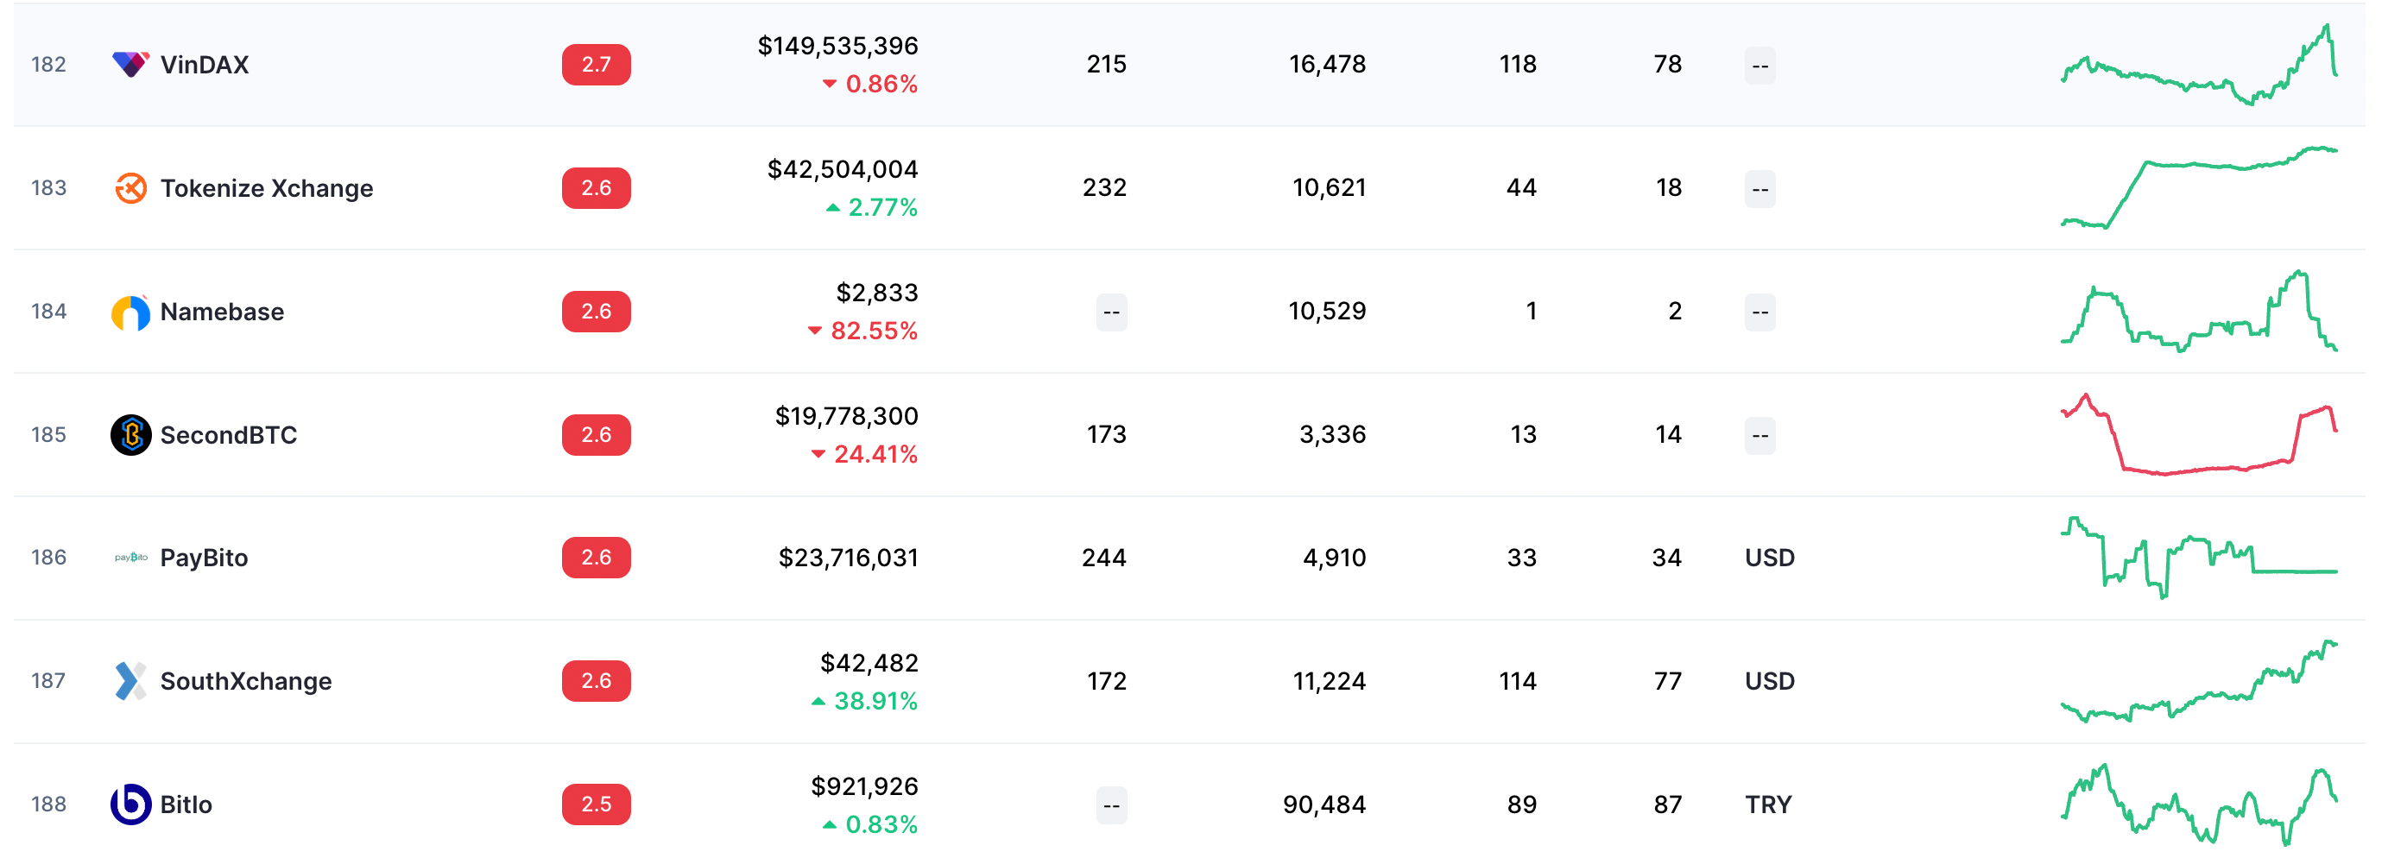View Namebase volume sparkline chart
The width and height of the screenshot is (2407, 858).
click(x=2200, y=312)
